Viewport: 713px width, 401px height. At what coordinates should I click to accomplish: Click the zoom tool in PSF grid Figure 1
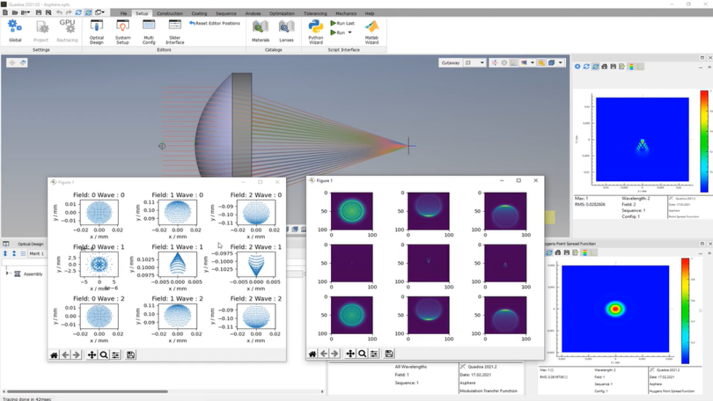[362, 353]
